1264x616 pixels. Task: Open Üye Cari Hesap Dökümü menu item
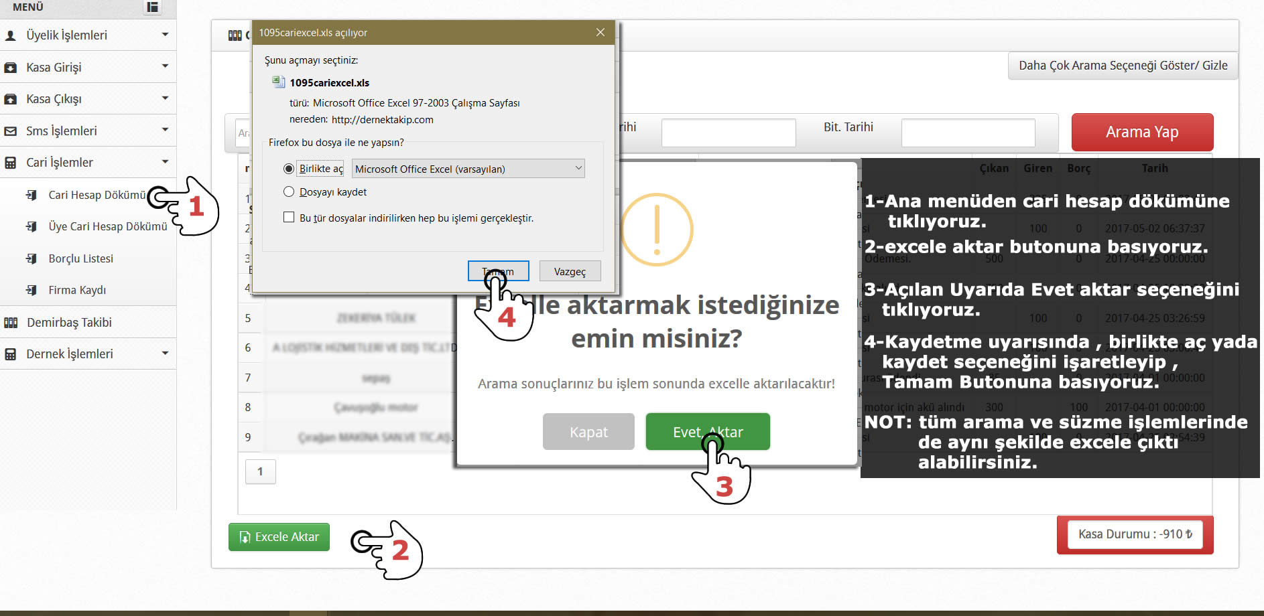107,226
